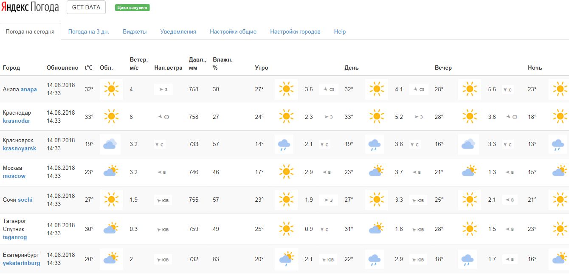This screenshot has height=276, width=569.
Task: Click the 'Город' column header
Action: tap(11, 68)
